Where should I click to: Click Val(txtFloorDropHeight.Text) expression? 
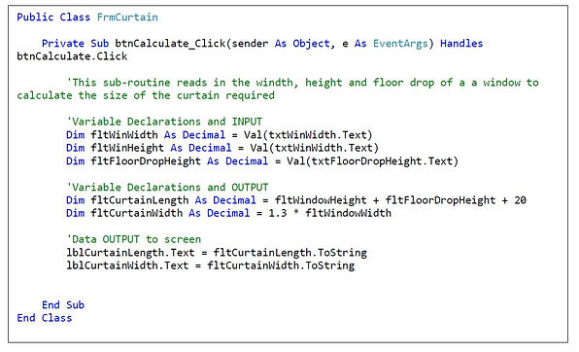pos(372,161)
